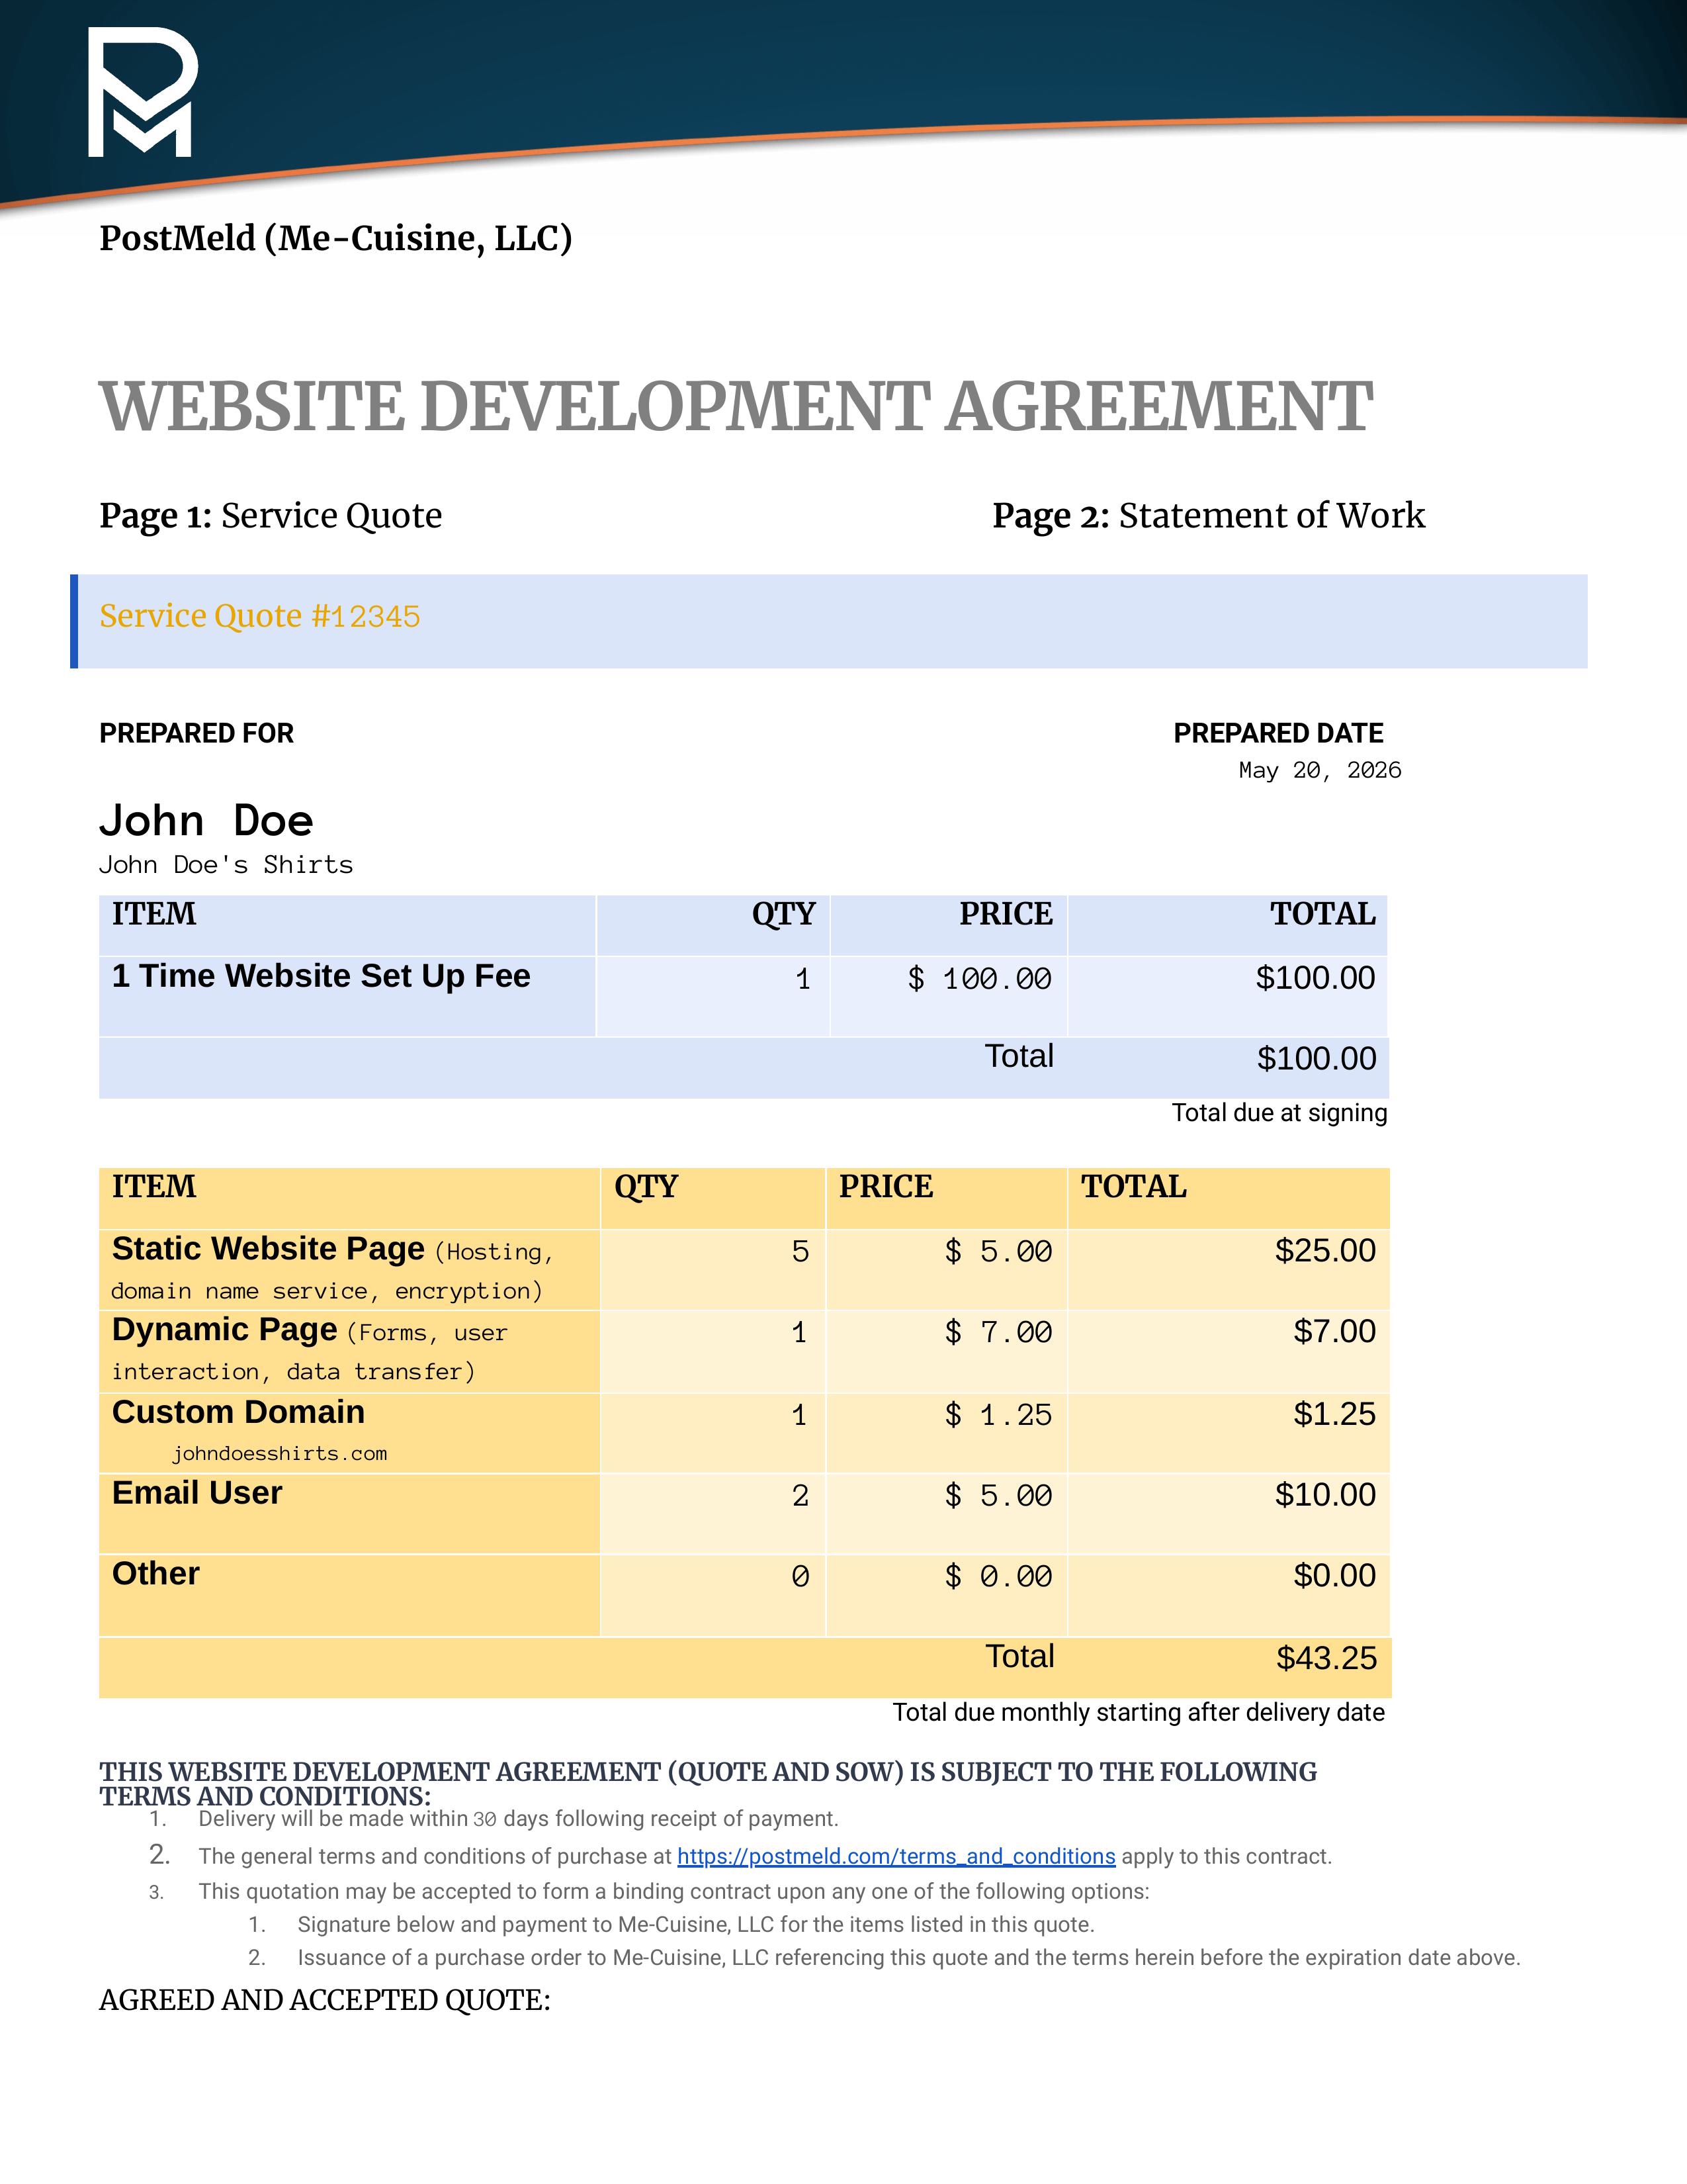Click the PostMeld PM logo
Image resolution: width=1687 pixels, height=2184 pixels.
(143, 92)
